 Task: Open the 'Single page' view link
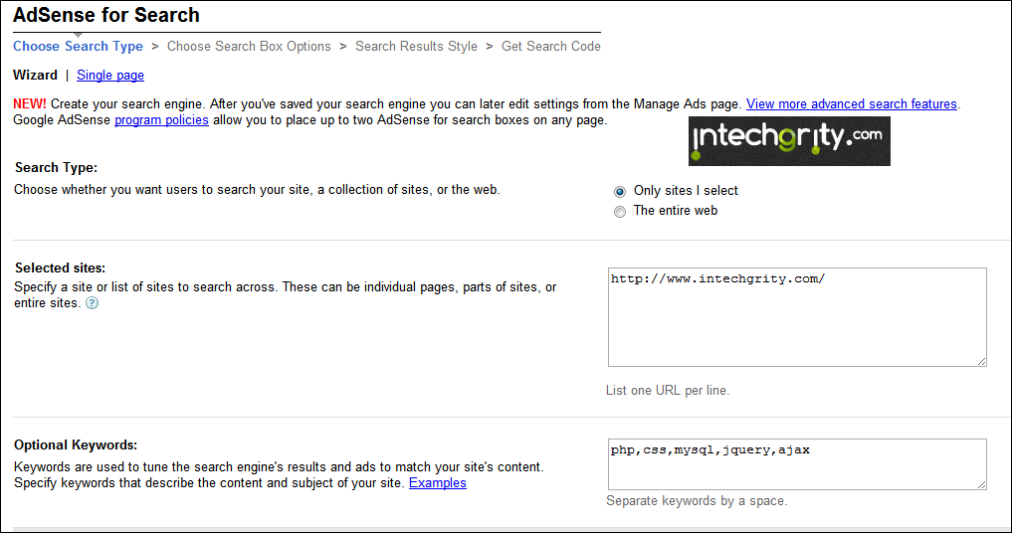[110, 76]
